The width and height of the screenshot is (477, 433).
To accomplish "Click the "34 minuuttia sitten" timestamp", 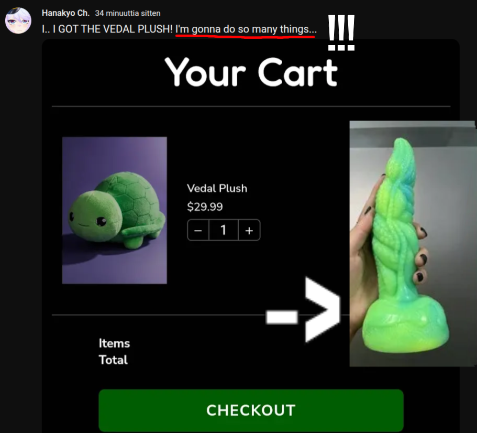I will click(127, 13).
